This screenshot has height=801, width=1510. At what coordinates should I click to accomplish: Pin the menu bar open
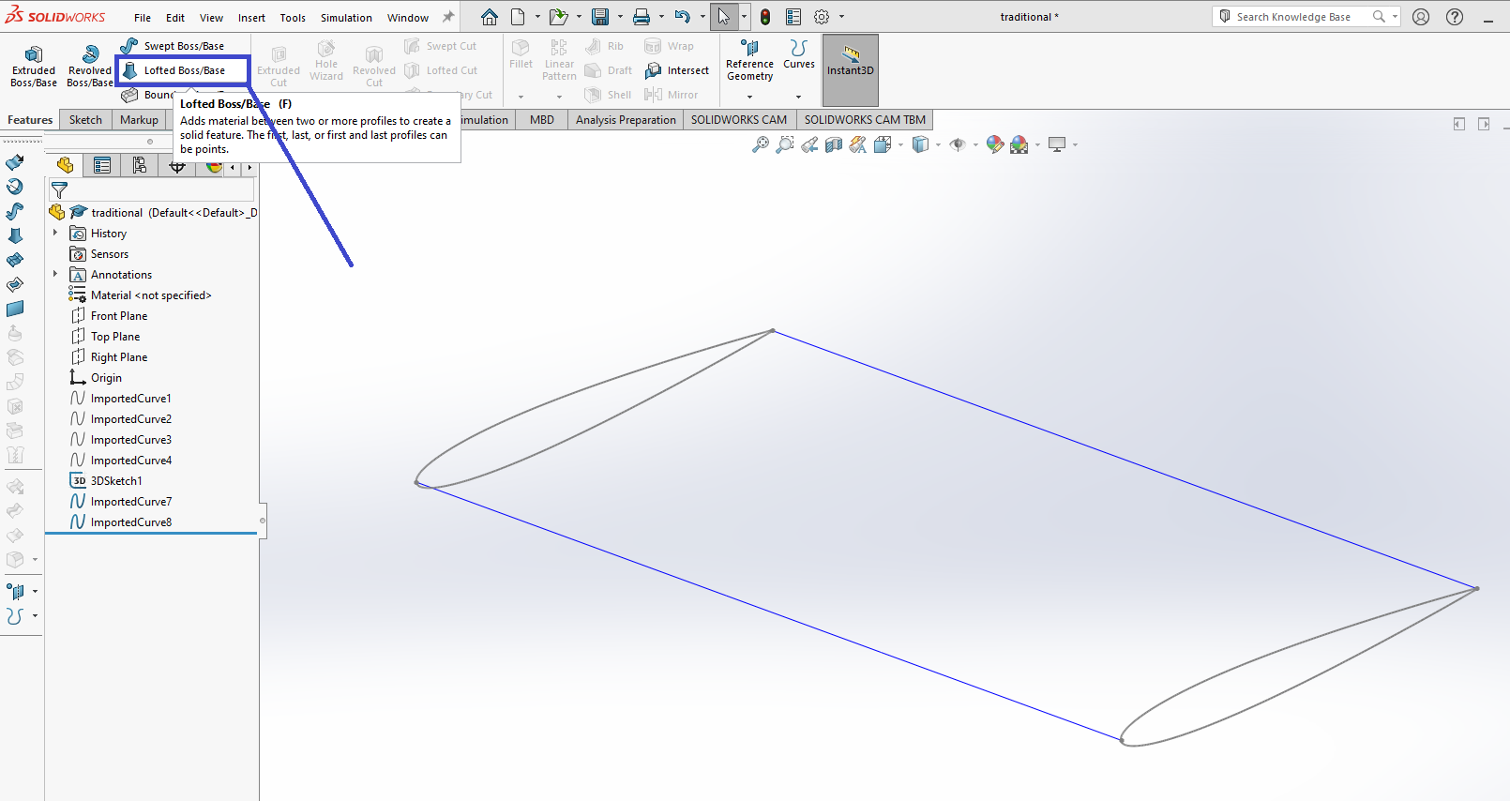pyautogui.click(x=448, y=17)
